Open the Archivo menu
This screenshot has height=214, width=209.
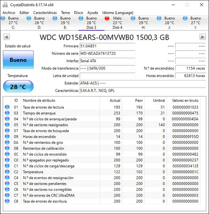pyautogui.click(x=9, y=13)
